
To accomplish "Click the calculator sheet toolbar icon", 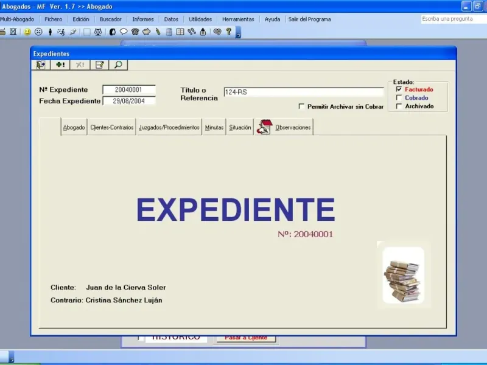I will (x=169, y=32).
